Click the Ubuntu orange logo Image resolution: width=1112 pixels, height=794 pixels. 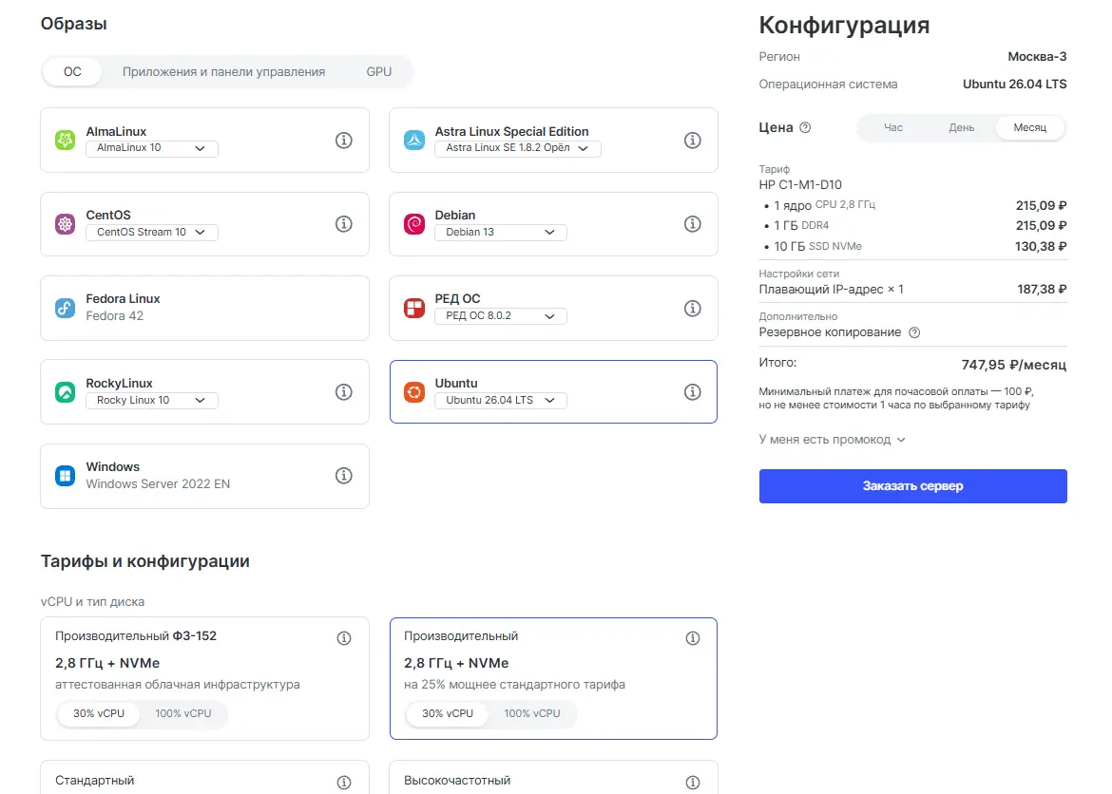(414, 392)
